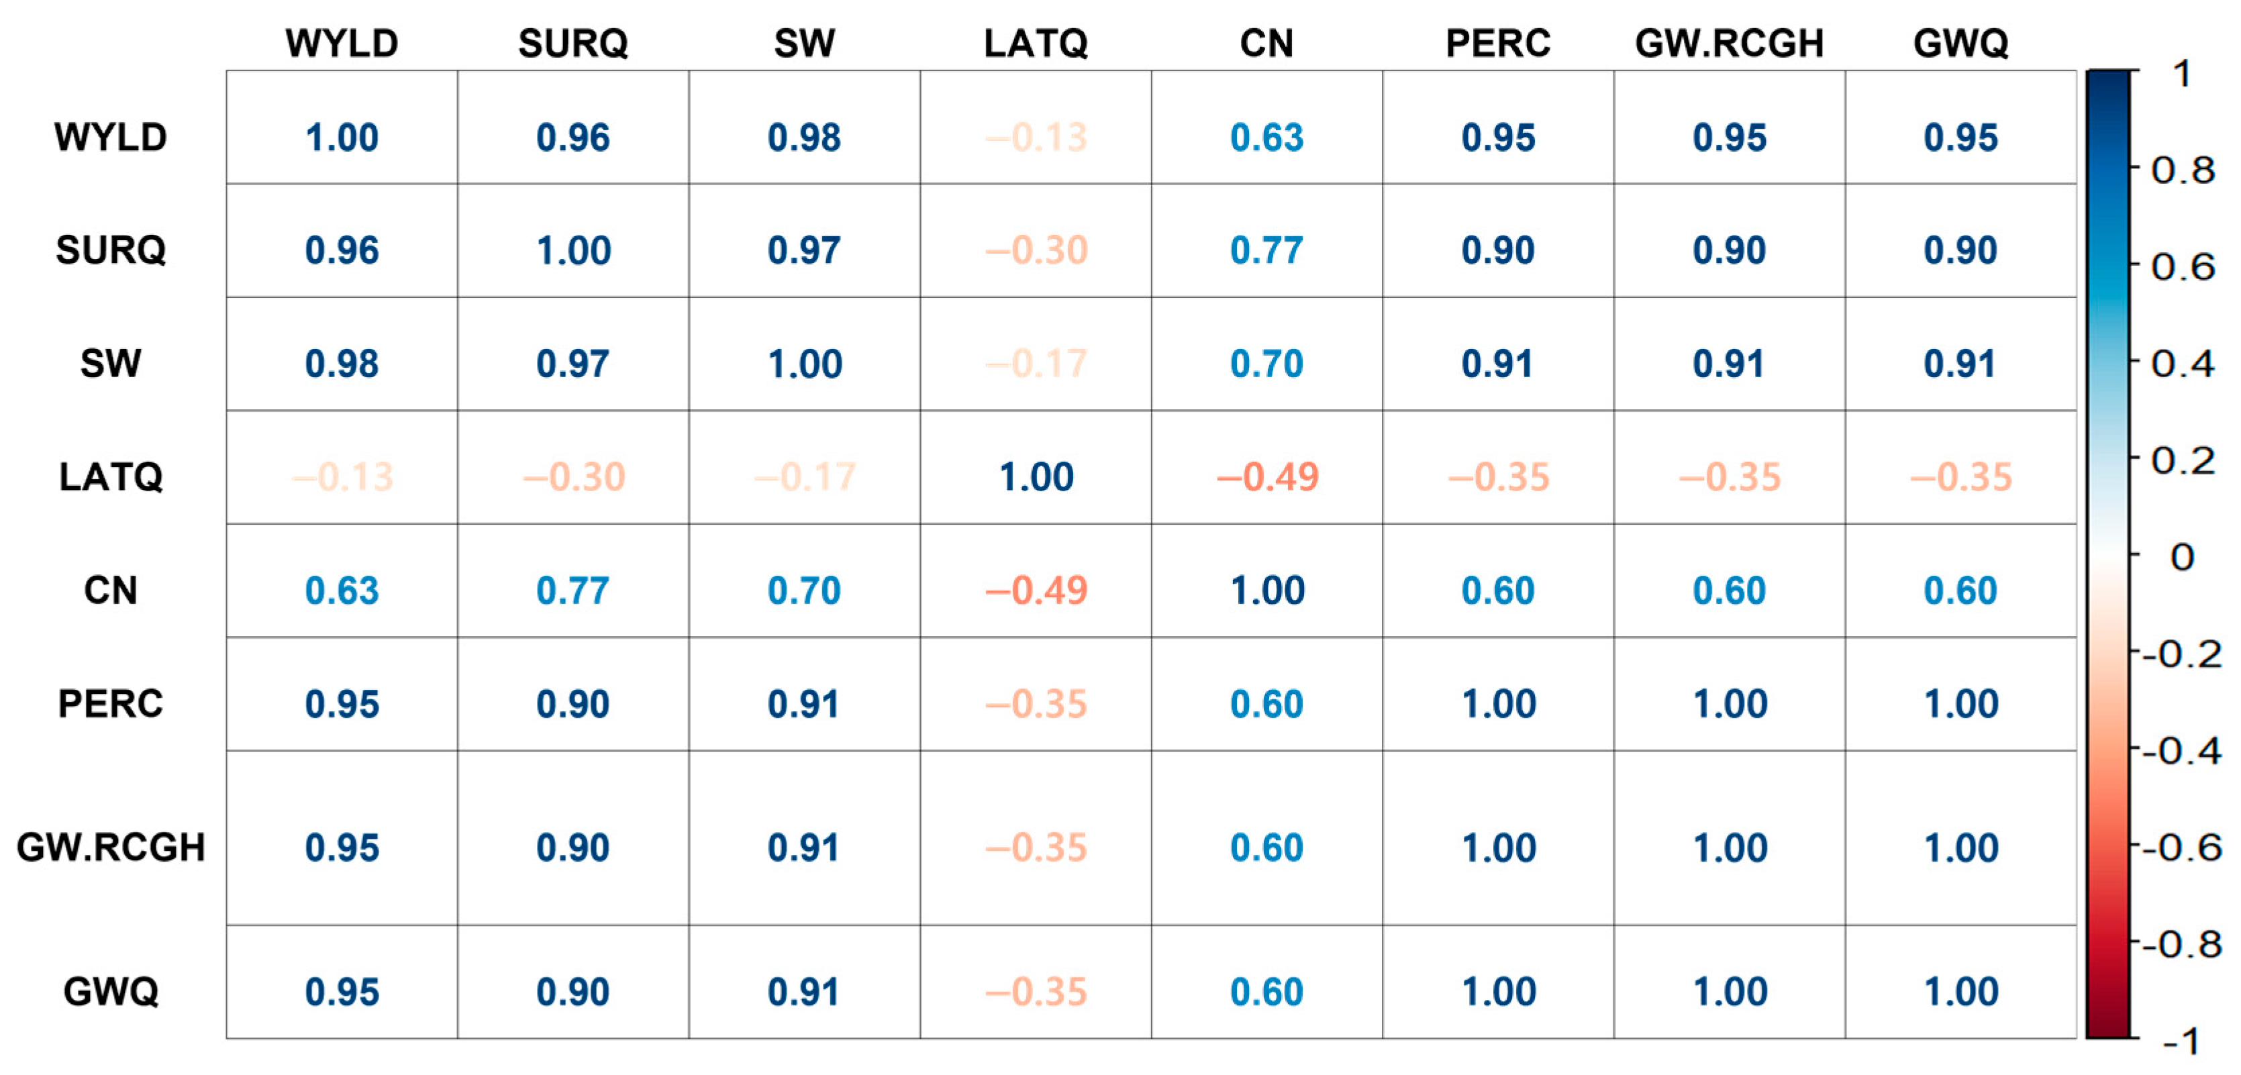Click the WYLD-SURQ cell showing 0.96 in the WYLD row

click(x=573, y=138)
